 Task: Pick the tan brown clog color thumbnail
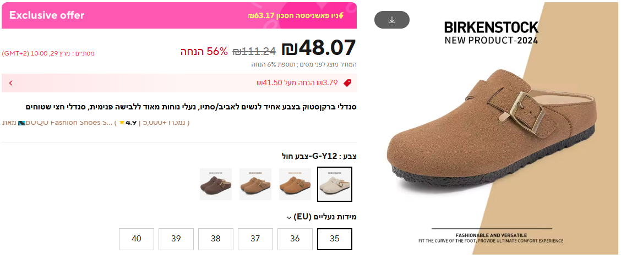[x=255, y=184]
